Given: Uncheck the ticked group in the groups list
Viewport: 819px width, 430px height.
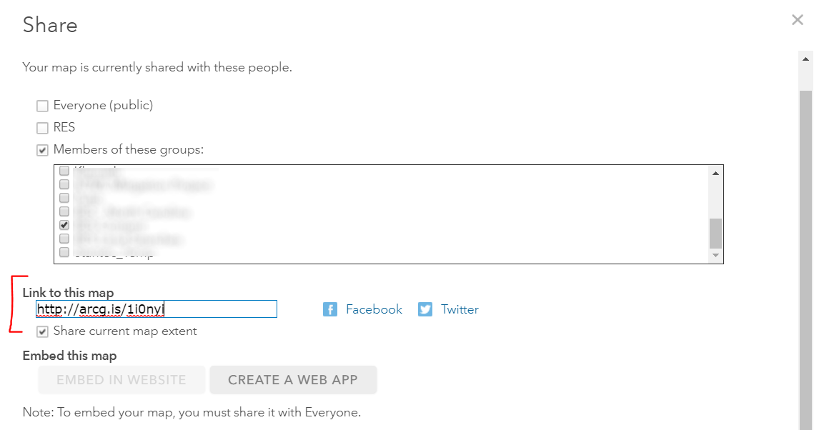Looking at the screenshot, I should coord(64,225).
